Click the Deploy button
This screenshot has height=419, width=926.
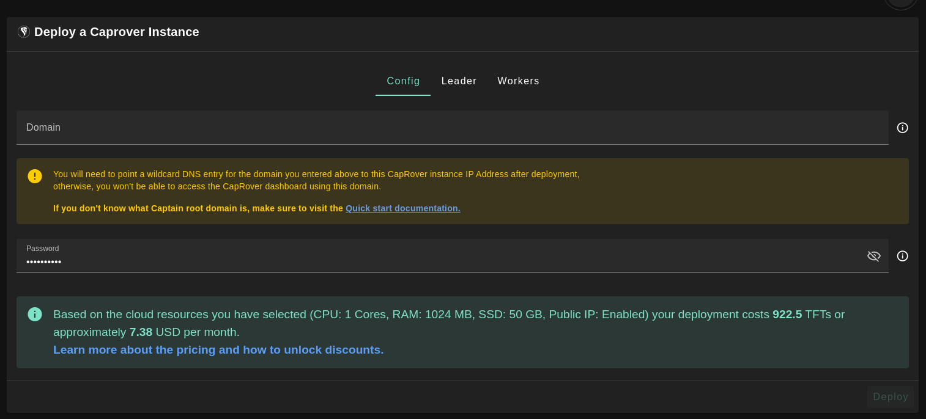(891, 397)
